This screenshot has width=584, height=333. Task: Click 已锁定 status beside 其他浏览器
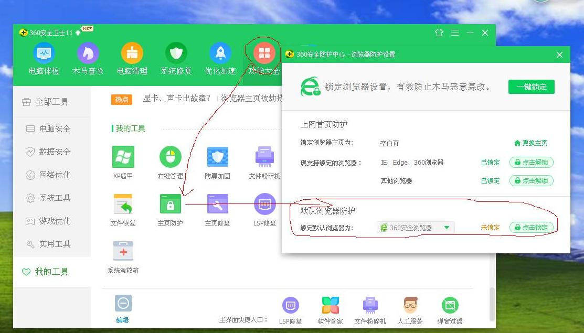click(490, 180)
